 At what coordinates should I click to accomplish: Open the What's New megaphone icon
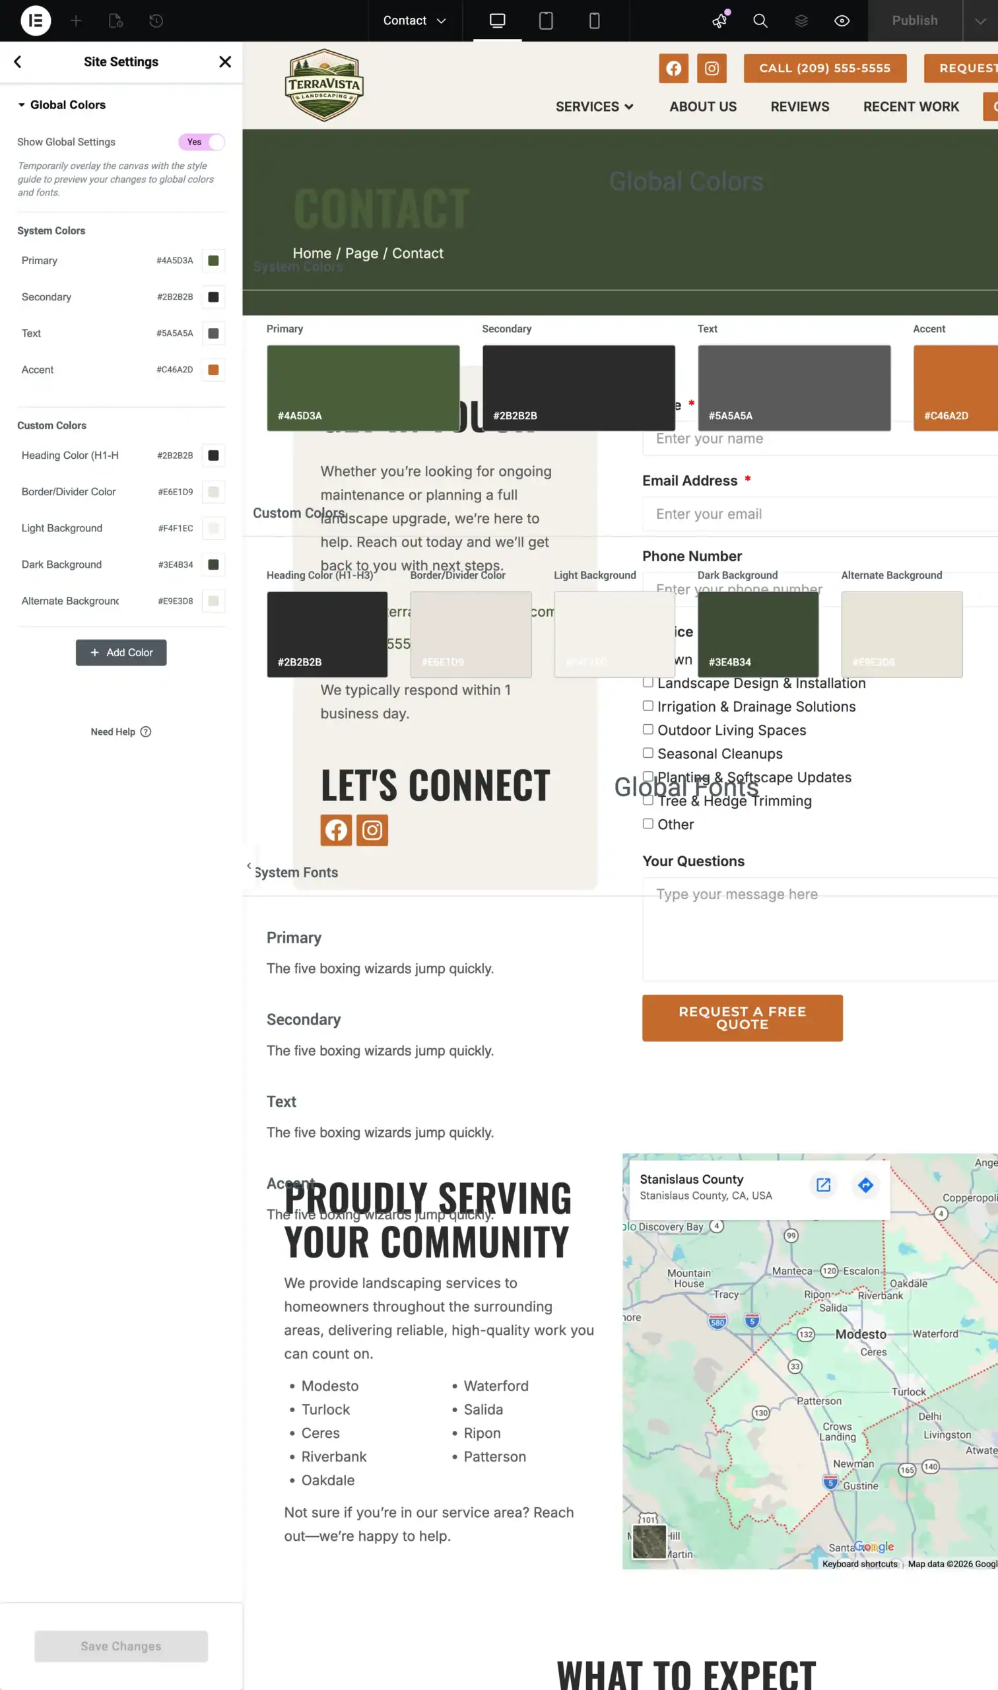pyautogui.click(x=719, y=21)
